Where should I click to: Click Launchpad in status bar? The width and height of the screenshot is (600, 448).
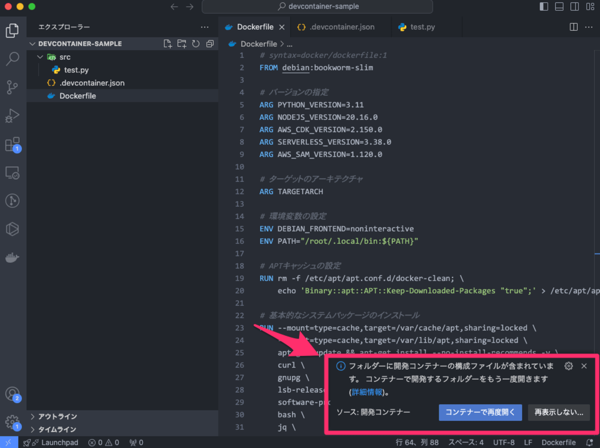(51, 442)
